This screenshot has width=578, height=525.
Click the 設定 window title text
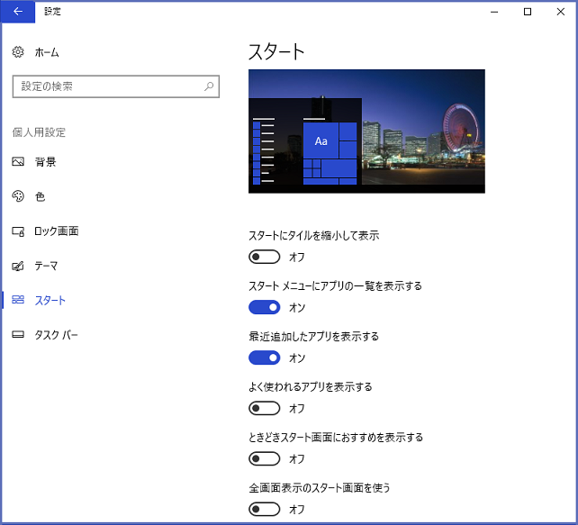point(52,12)
